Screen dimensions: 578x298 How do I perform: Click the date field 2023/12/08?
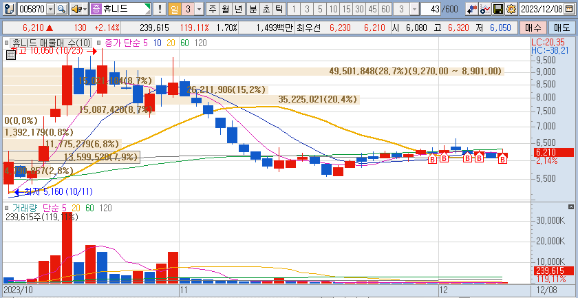click(x=542, y=9)
